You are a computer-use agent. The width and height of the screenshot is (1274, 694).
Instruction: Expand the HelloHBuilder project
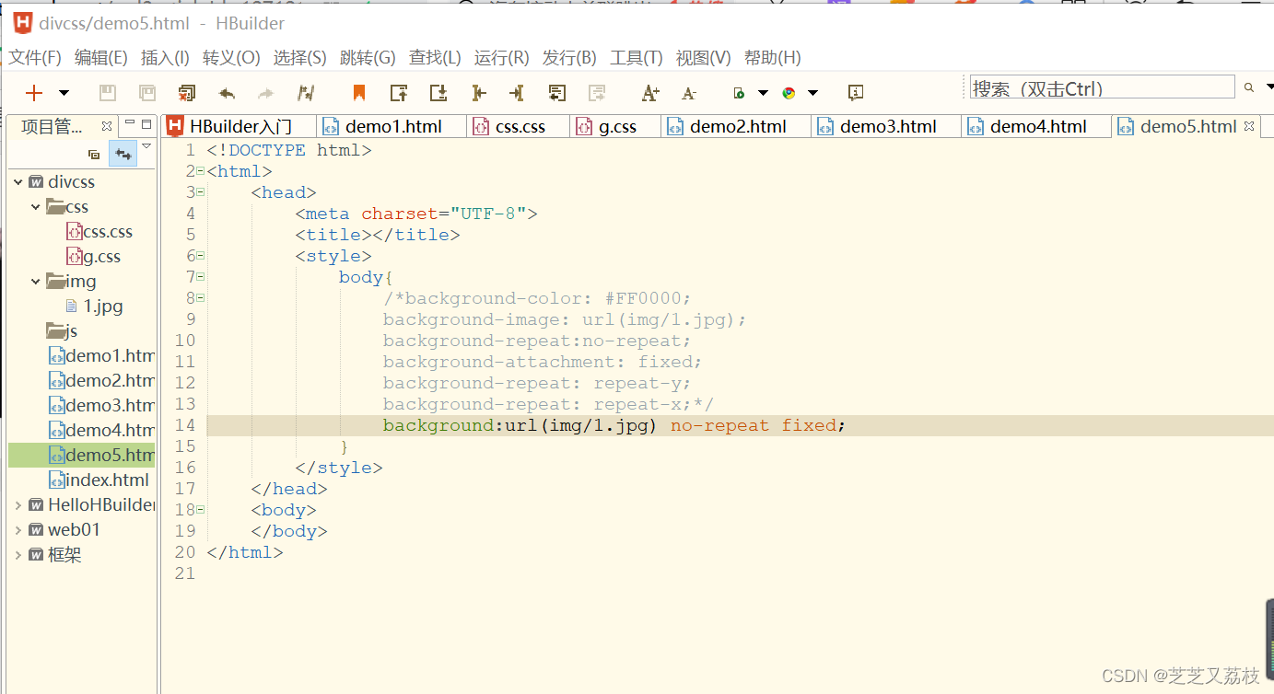18,504
